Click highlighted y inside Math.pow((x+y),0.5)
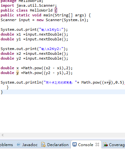 110,82
